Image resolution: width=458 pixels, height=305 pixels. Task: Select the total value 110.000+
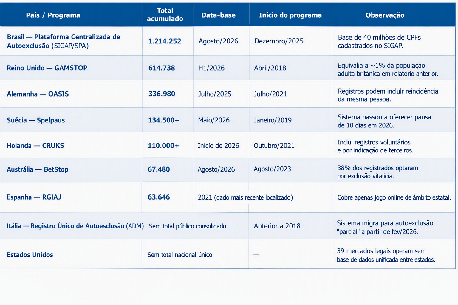163,146
